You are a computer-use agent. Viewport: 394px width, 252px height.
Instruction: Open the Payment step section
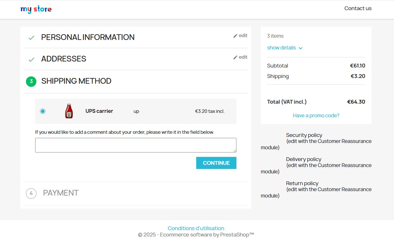[x=61, y=193]
